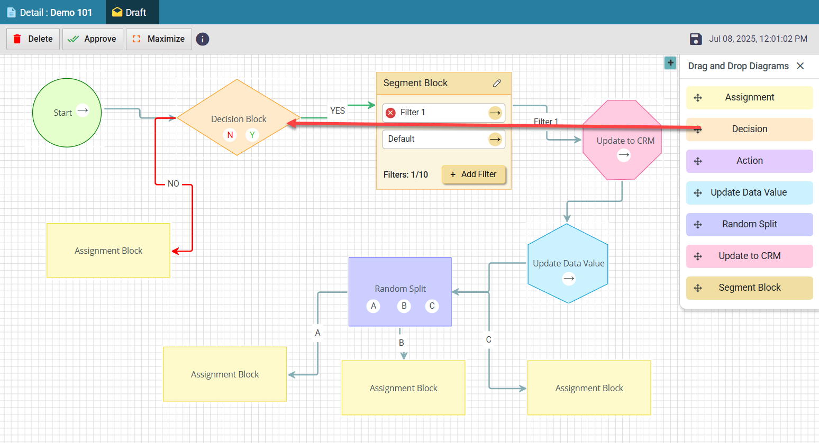The width and height of the screenshot is (819, 443).
Task: Click the move handle on Segment Block palette item
Action: (x=698, y=288)
